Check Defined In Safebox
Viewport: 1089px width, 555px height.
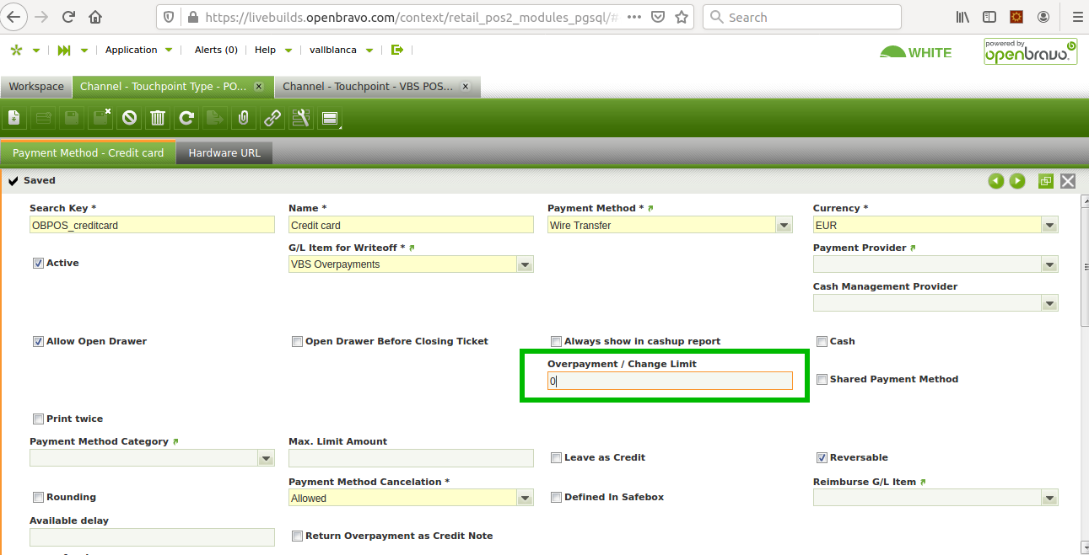click(x=556, y=498)
